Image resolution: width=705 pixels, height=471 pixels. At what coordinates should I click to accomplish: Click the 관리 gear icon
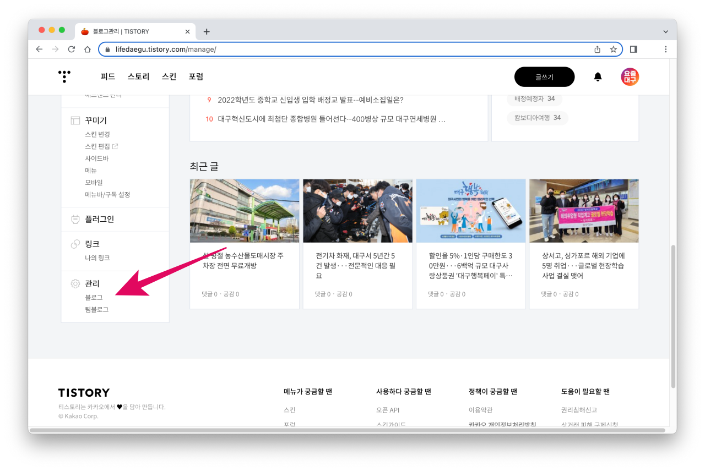point(74,284)
